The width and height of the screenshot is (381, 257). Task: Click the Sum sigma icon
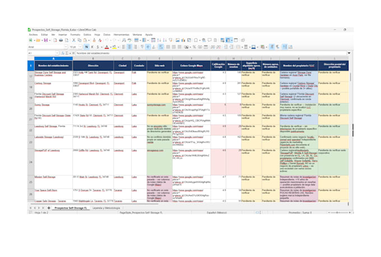coord(67,53)
